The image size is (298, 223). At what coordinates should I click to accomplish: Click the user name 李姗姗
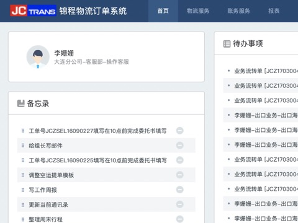pos(64,53)
